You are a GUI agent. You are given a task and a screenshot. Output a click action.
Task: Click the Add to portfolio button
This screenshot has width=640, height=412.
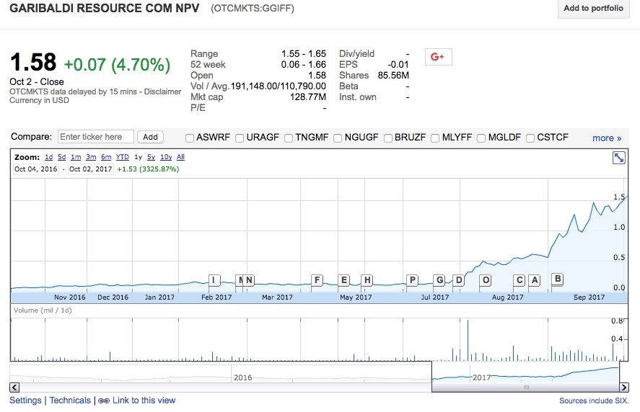(x=593, y=9)
